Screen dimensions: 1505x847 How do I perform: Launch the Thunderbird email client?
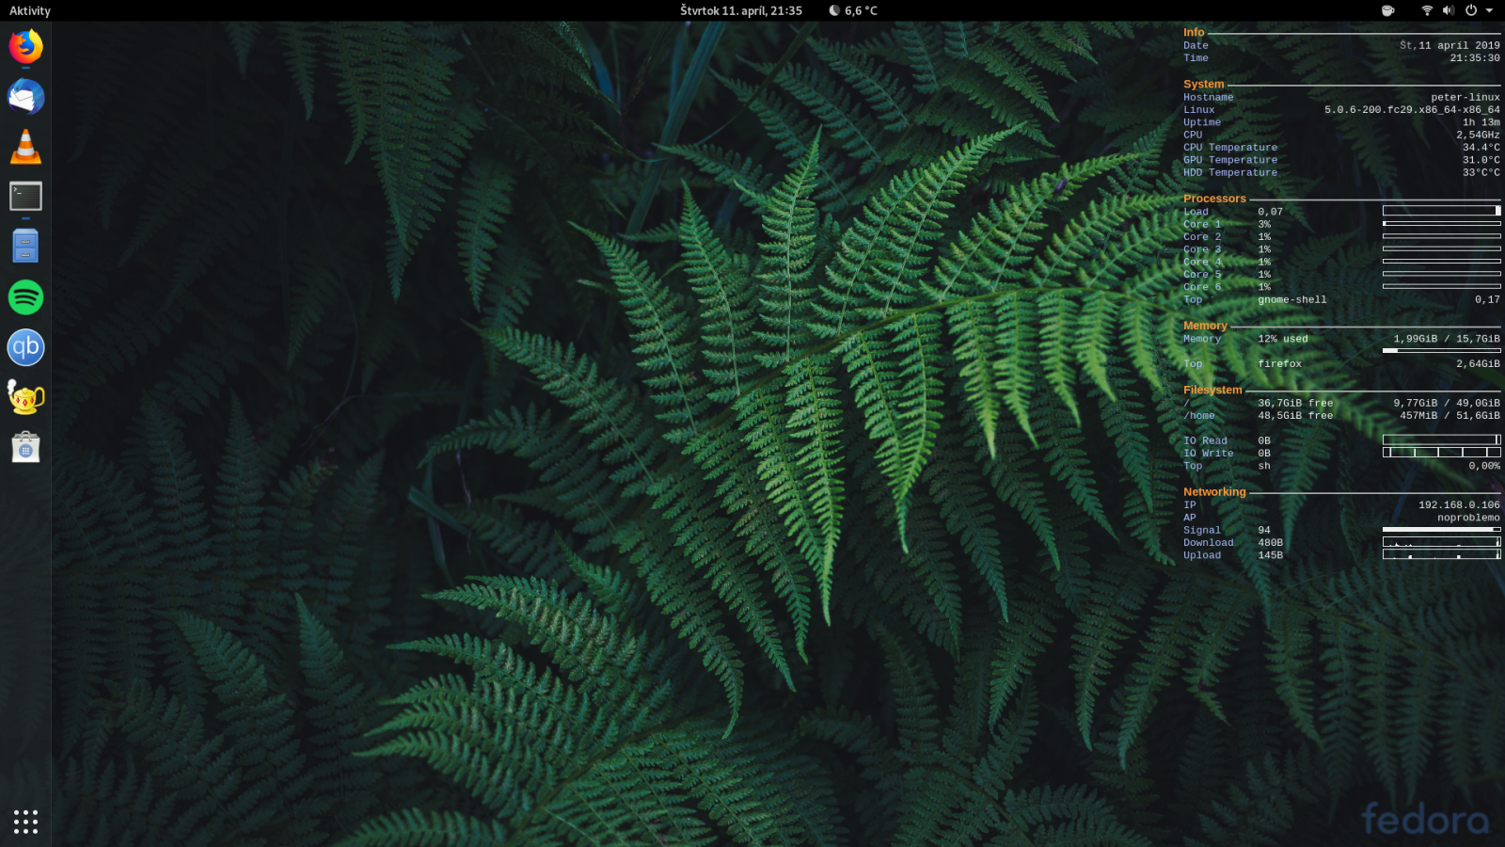(x=25, y=96)
